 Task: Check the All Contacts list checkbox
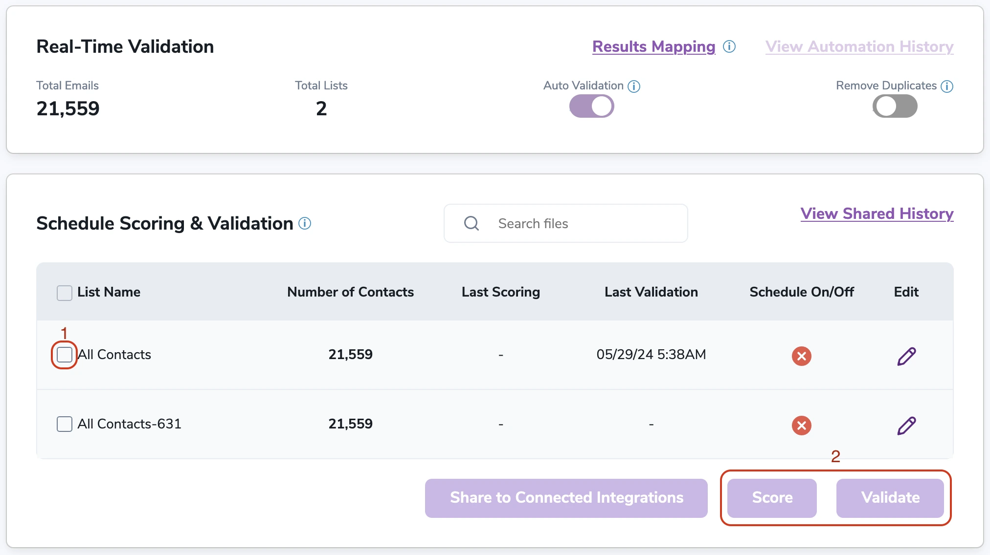65,355
